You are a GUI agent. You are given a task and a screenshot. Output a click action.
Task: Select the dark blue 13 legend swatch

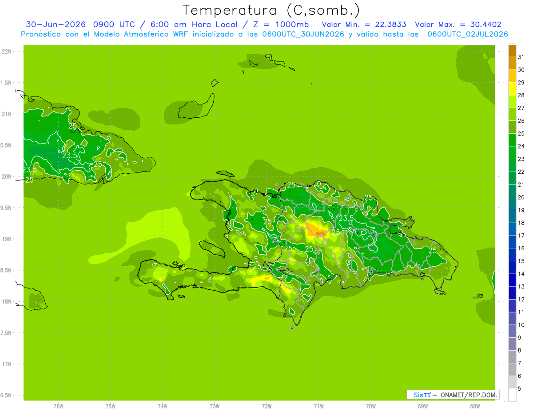click(x=512, y=280)
